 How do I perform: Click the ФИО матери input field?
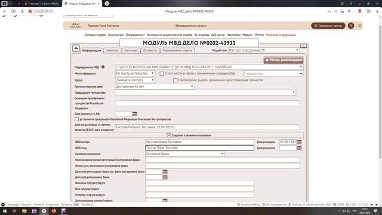point(199,142)
